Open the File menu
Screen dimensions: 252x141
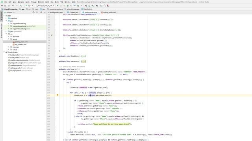click(6, 2)
